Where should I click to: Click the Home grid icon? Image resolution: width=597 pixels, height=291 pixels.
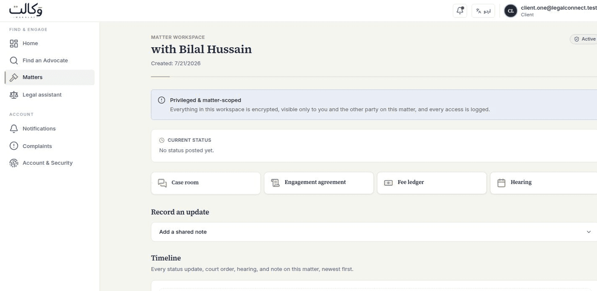pyautogui.click(x=14, y=43)
